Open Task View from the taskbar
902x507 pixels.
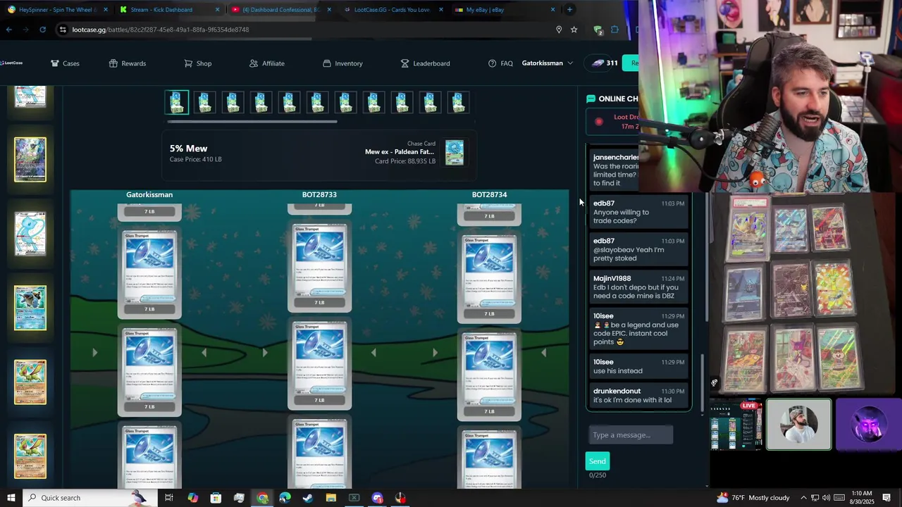click(x=169, y=498)
